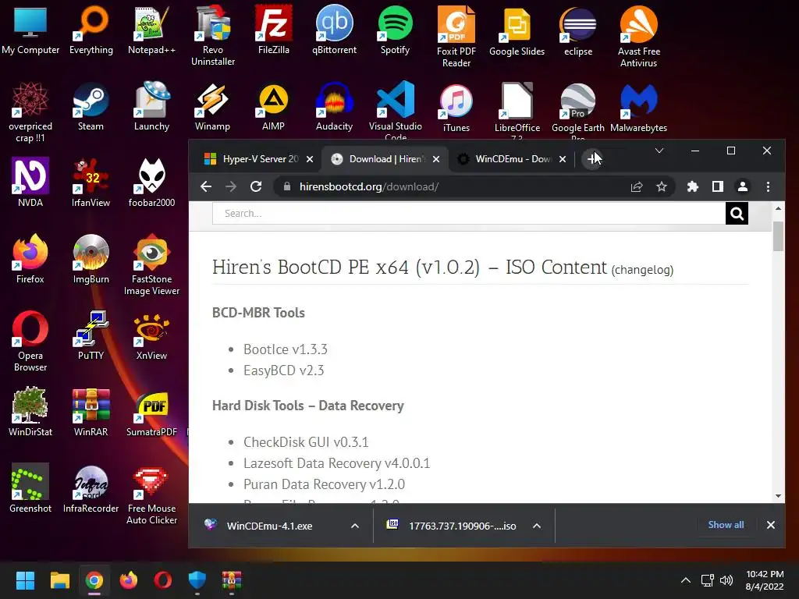The height and width of the screenshot is (599, 799).
Task: Open Chrome tab search chevron
Action: 659,151
